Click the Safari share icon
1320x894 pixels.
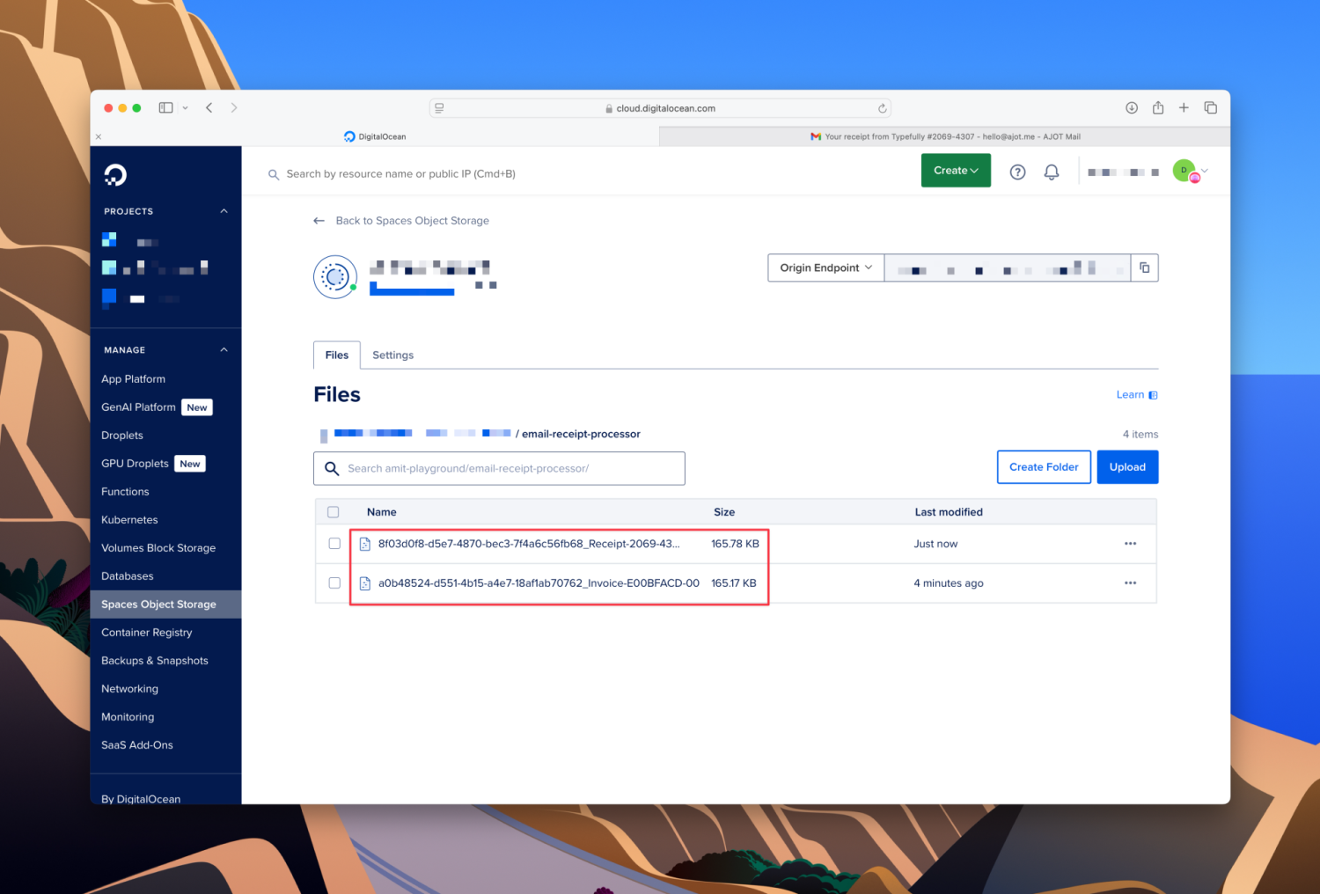[1158, 107]
